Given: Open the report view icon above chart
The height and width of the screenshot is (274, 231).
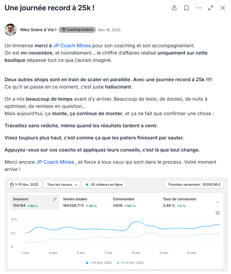Looking at the screenshot, I should tap(218, 213).
